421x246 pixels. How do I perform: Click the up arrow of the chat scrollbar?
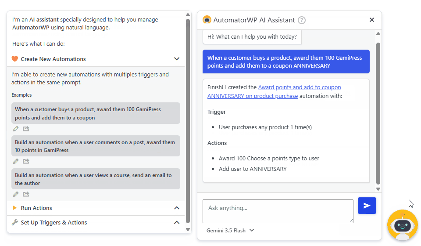point(378,34)
